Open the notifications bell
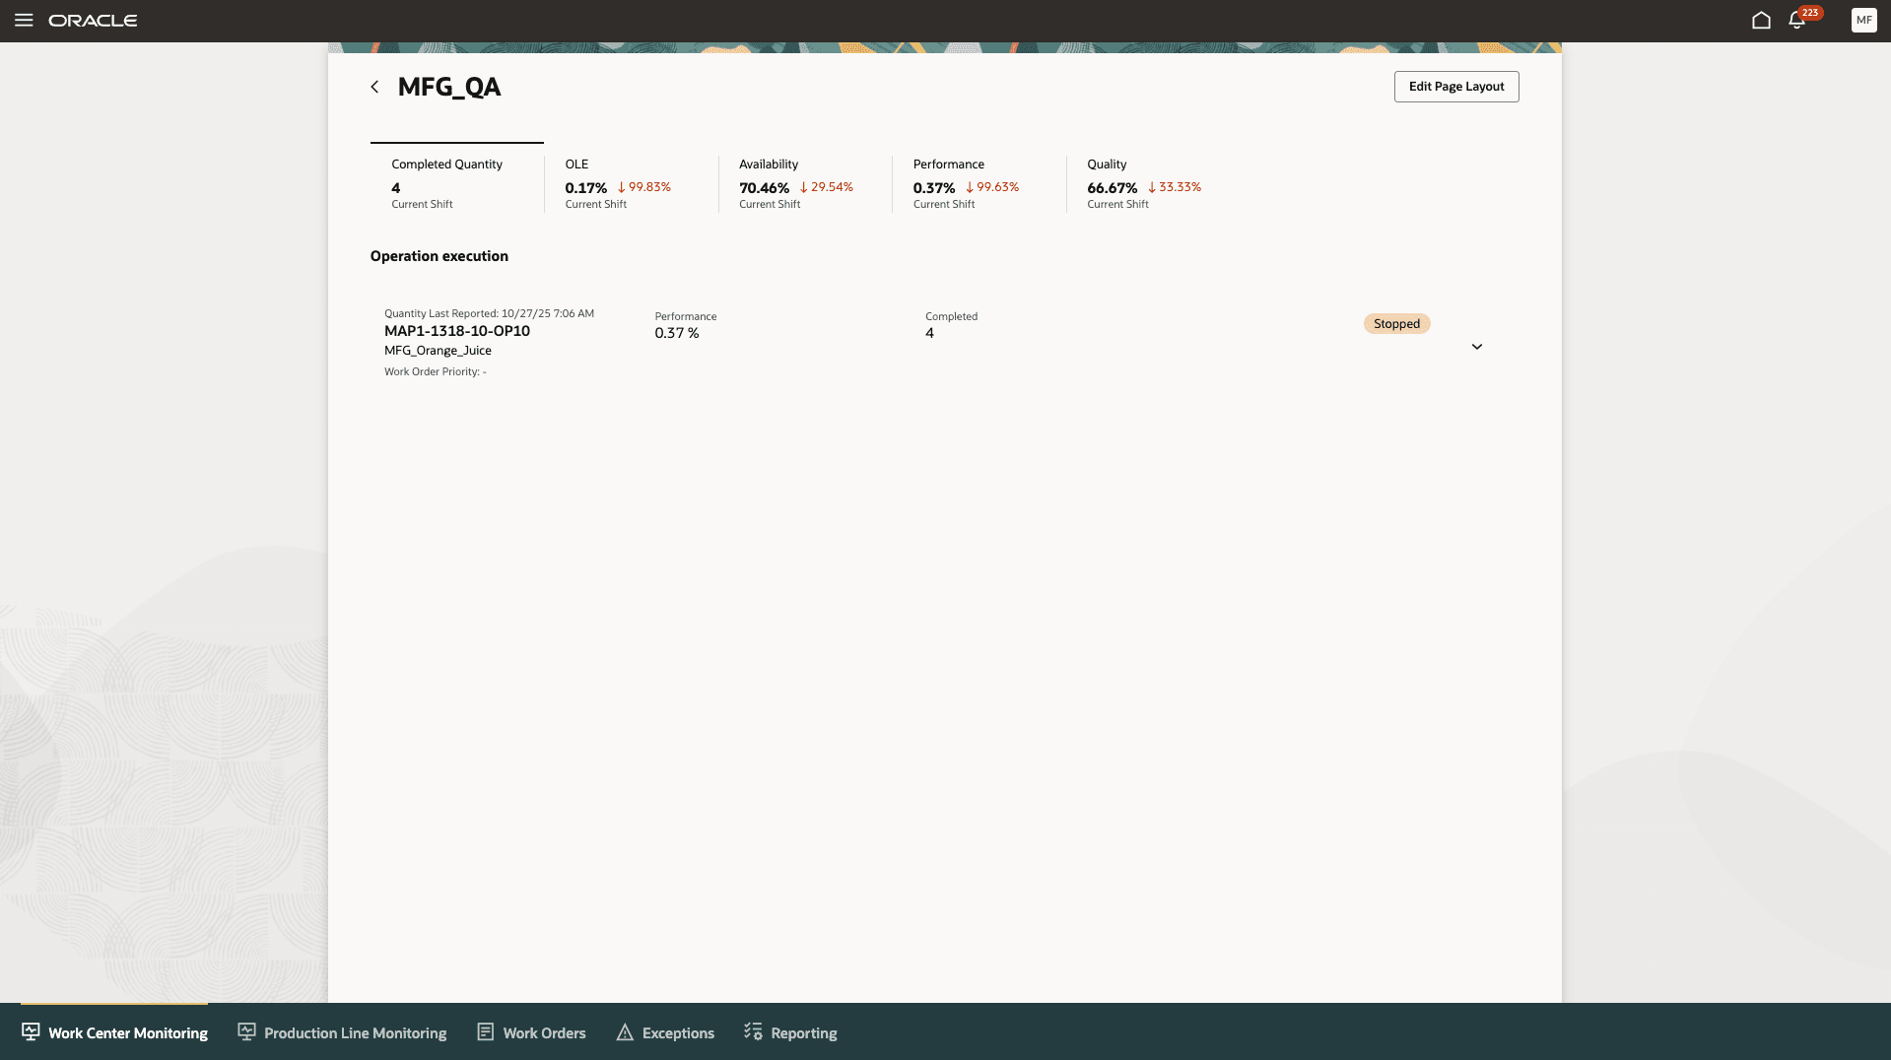This screenshot has width=1891, height=1060. coord(1797,20)
